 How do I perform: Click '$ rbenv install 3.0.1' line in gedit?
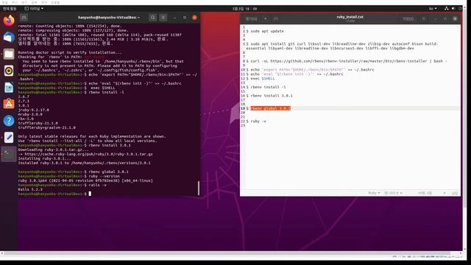coord(269,96)
